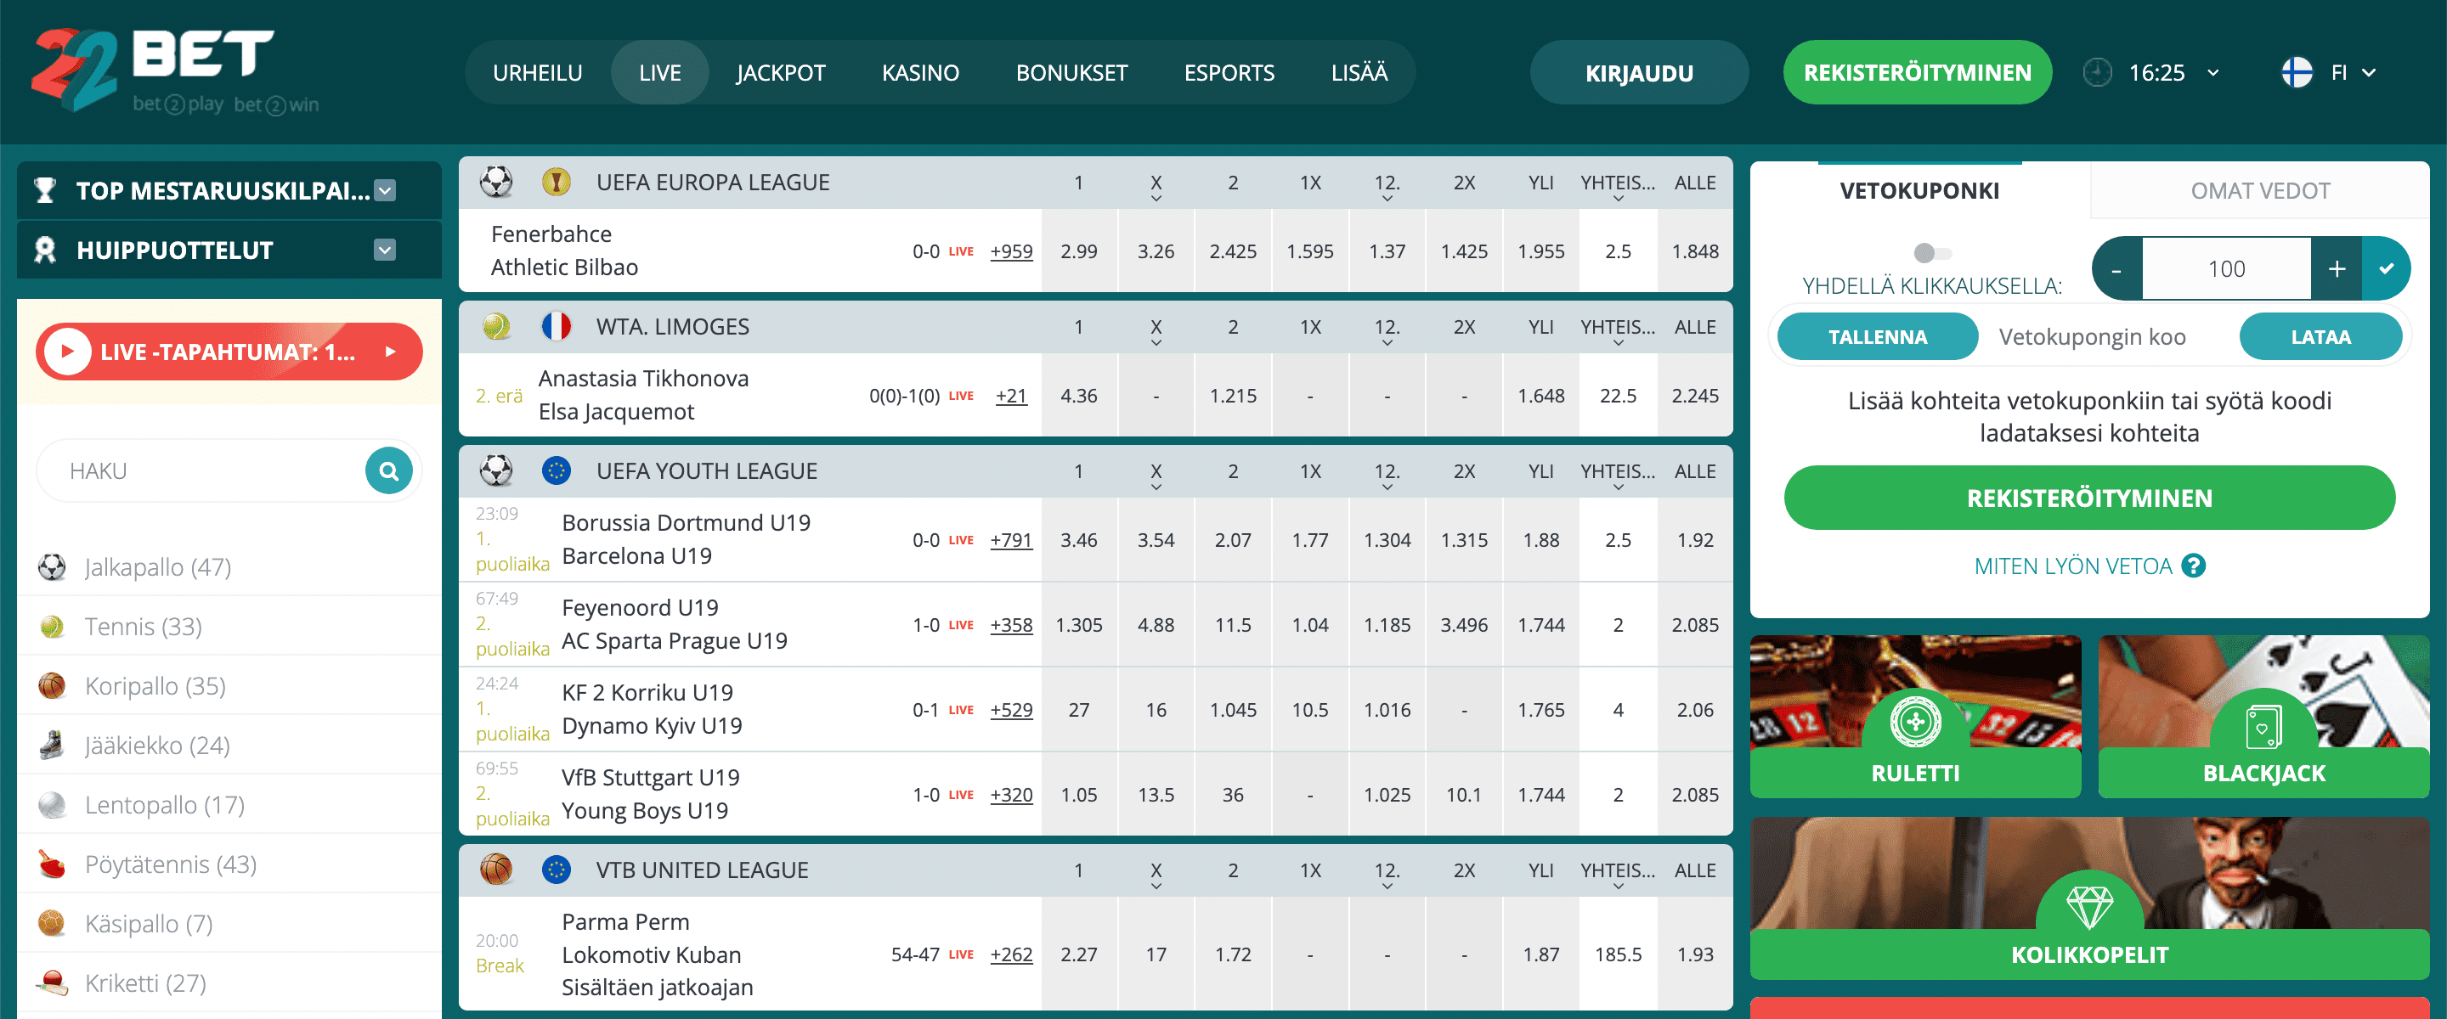
Task: Click the ribbon icon beside HUIPPUOTTELUT
Action: tap(45, 250)
